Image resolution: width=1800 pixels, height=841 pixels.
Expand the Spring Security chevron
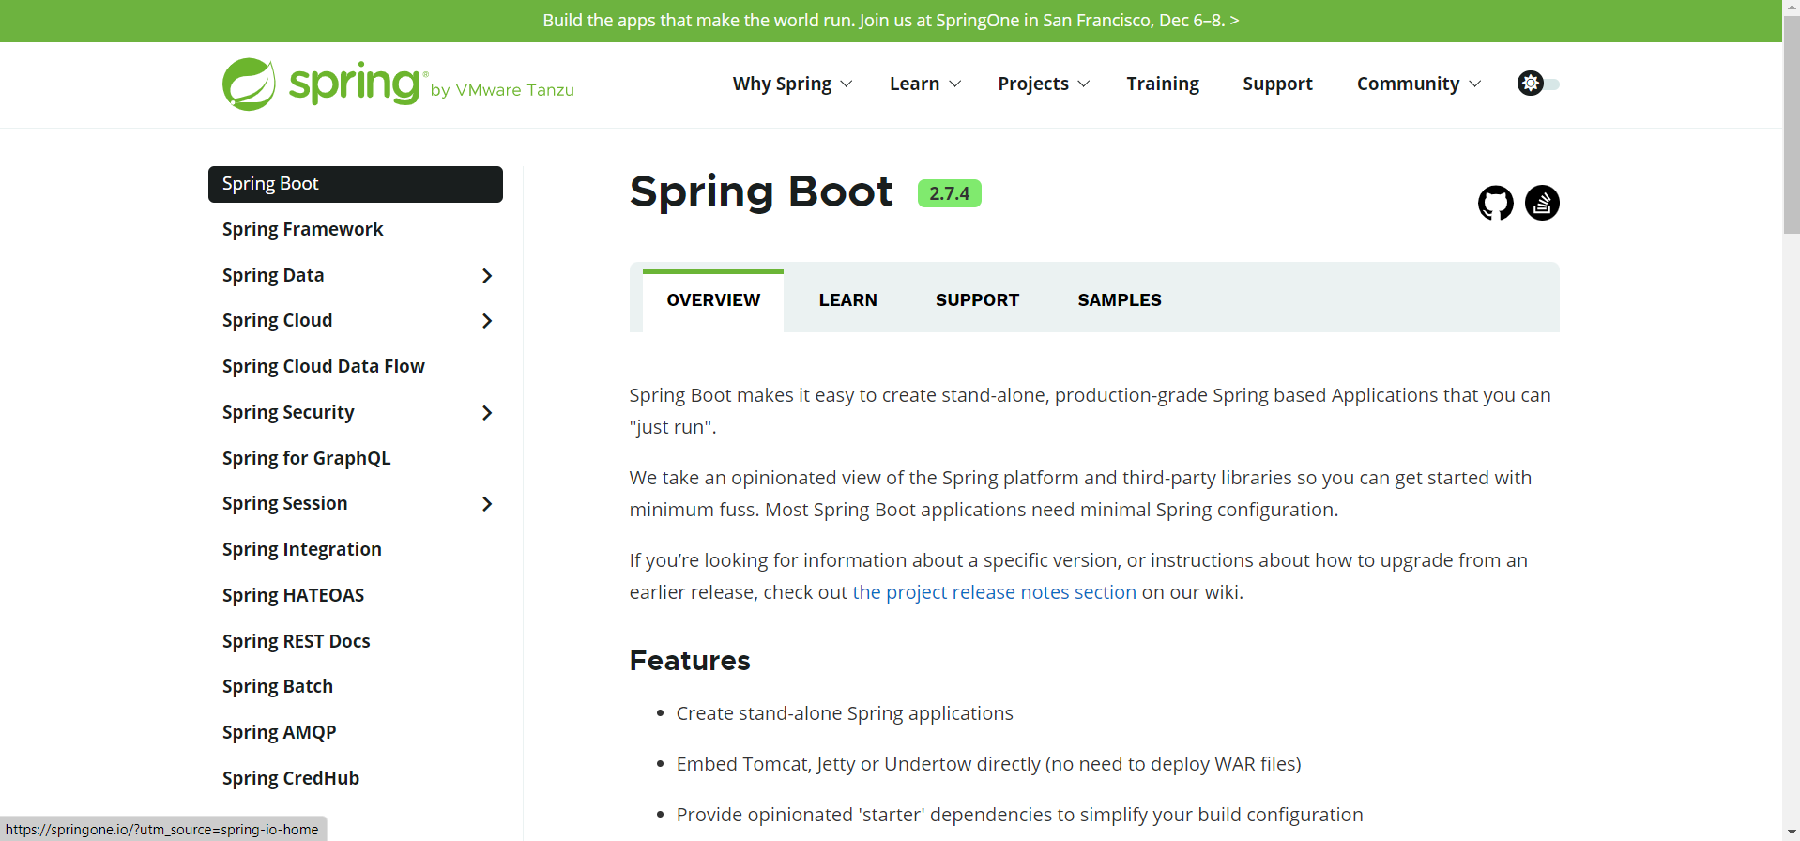coord(486,413)
